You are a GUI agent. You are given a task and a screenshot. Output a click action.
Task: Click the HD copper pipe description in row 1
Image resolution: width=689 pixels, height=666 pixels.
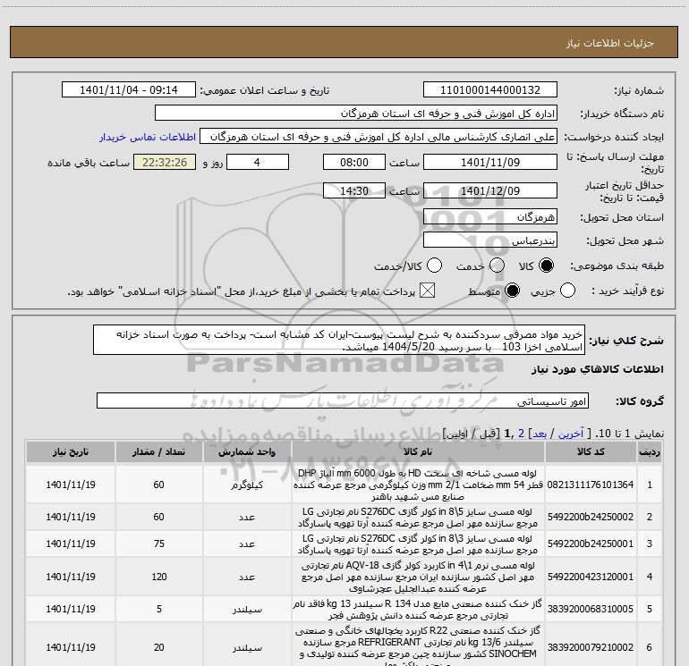tap(418, 485)
